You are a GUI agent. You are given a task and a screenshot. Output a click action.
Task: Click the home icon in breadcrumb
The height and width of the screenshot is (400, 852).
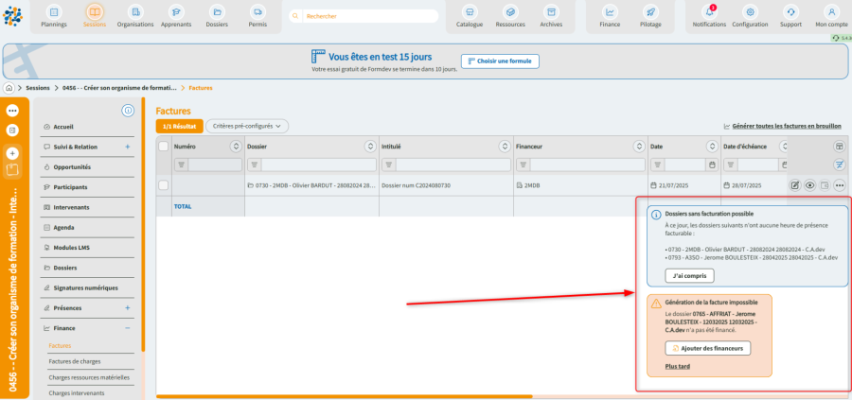coord(9,87)
